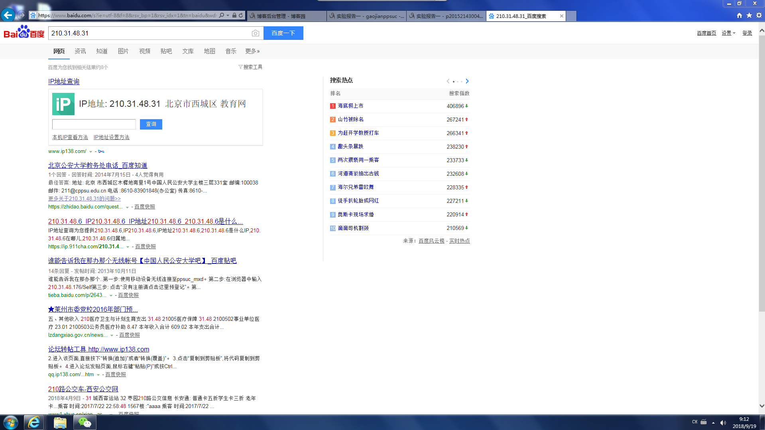Click the green IP logo icon
The image size is (765, 430).
(x=63, y=104)
